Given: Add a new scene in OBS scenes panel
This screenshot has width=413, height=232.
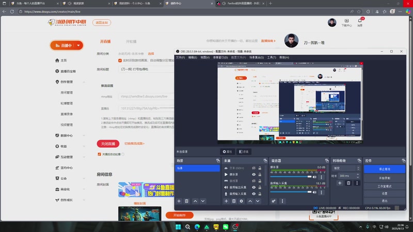Looking at the screenshot, I should coord(179,201).
